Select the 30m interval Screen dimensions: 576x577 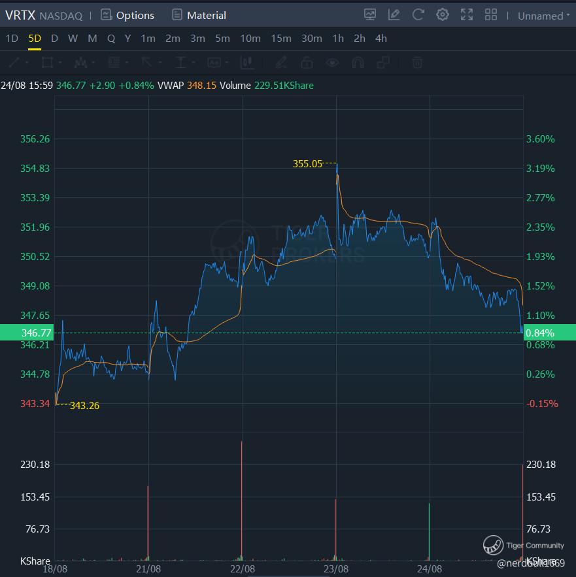point(312,39)
